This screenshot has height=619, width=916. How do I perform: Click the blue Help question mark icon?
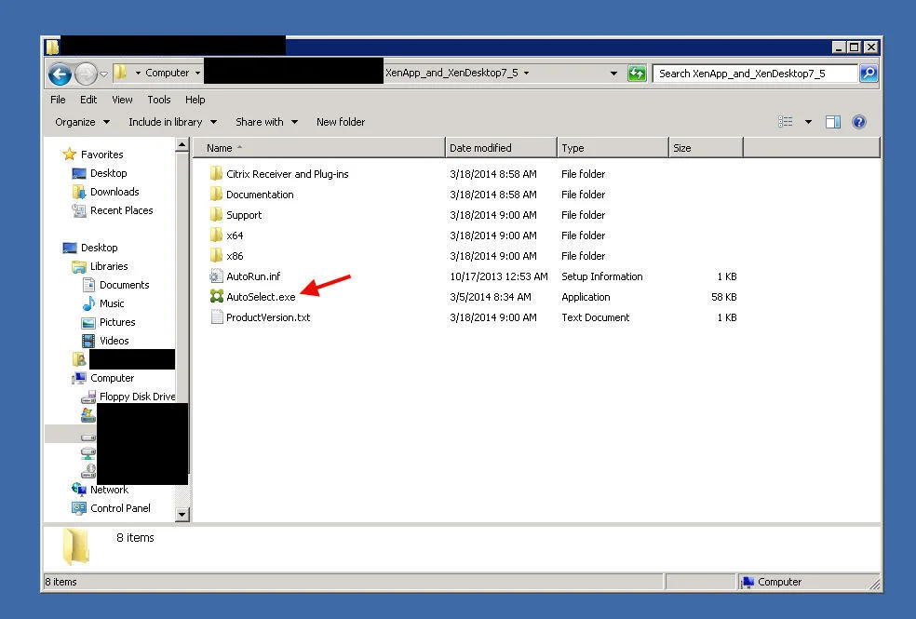click(x=858, y=122)
